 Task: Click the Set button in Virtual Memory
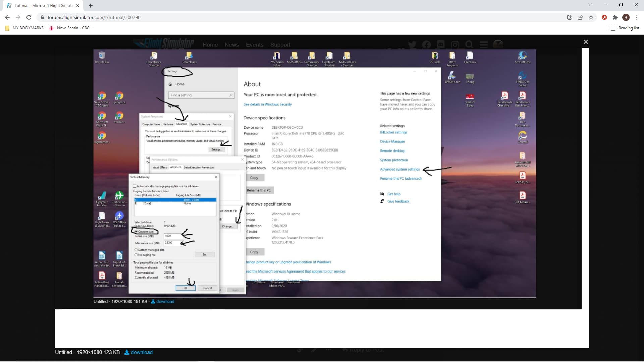coord(204,255)
